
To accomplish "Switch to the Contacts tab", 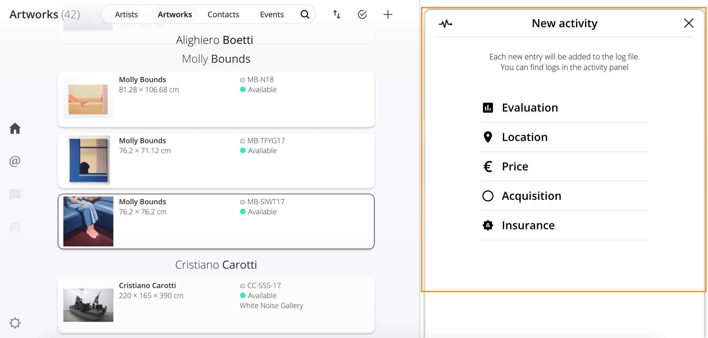I will click(x=223, y=14).
